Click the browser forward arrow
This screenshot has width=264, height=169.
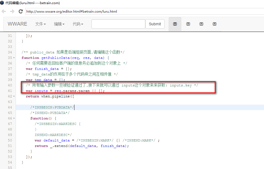(x=12, y=12)
